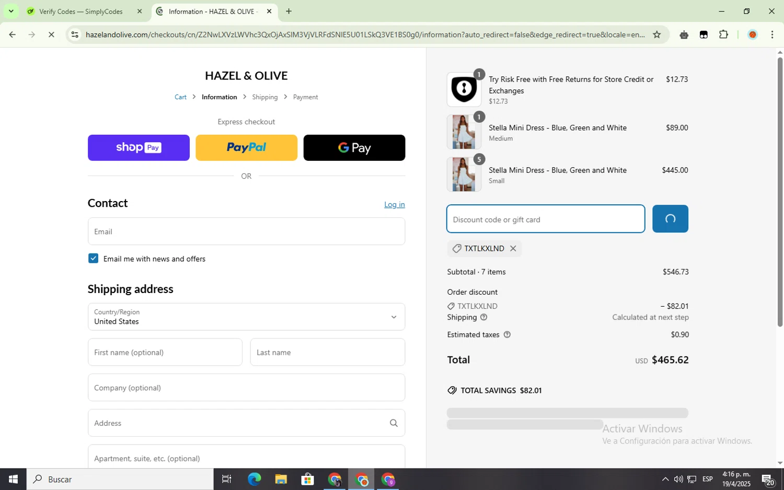Uncheck Email me with news and offers

pos(93,258)
